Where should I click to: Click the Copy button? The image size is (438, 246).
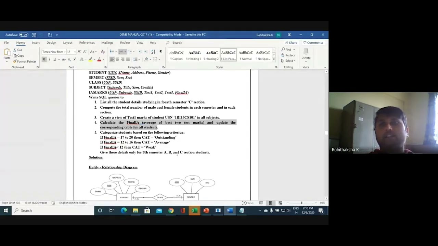point(18,56)
